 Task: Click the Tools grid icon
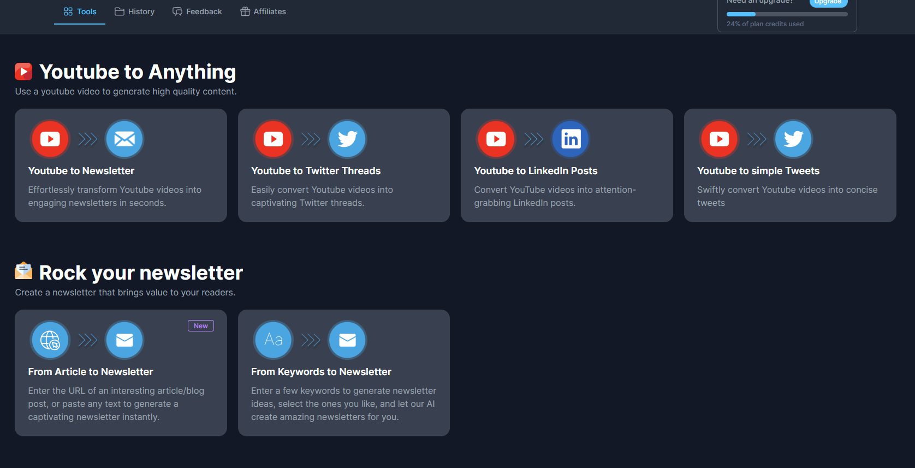68,11
